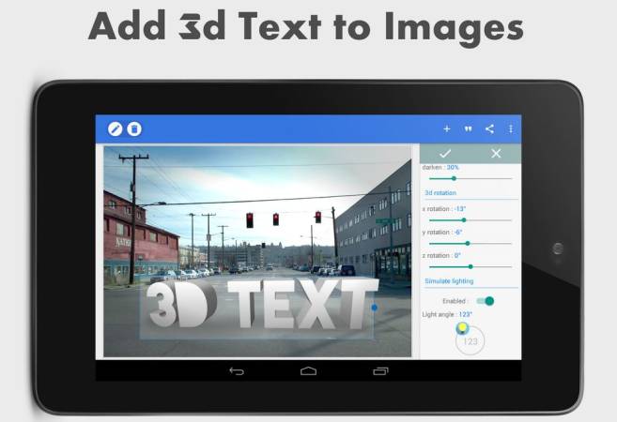Click the x rotation slider

tap(470, 220)
